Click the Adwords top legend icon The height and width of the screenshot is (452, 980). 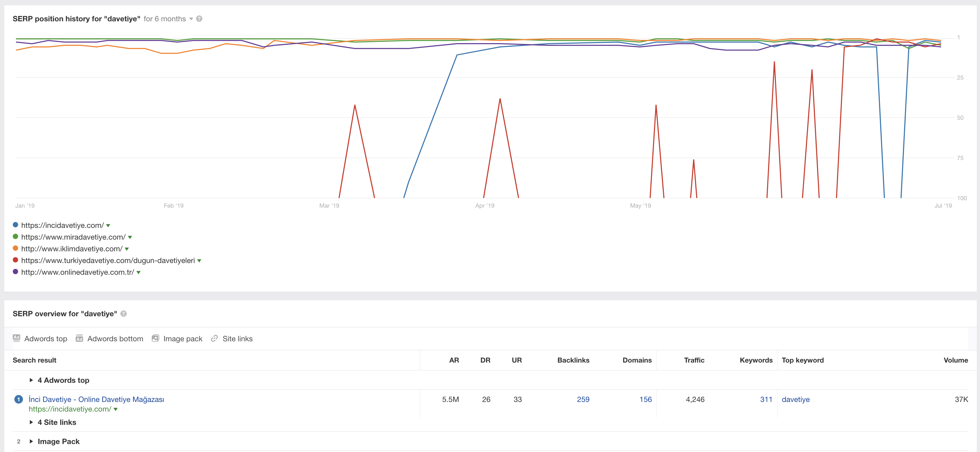coord(16,338)
